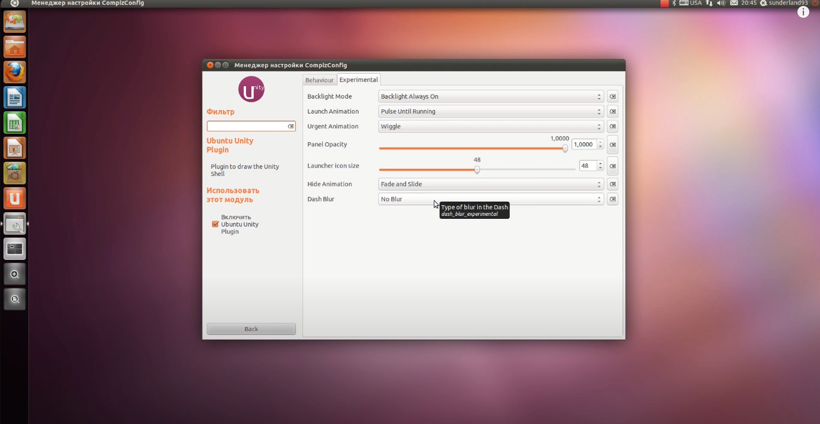Click the 'Ubuntu Unity Plugin' heading
The width and height of the screenshot is (820, 424).
point(230,145)
